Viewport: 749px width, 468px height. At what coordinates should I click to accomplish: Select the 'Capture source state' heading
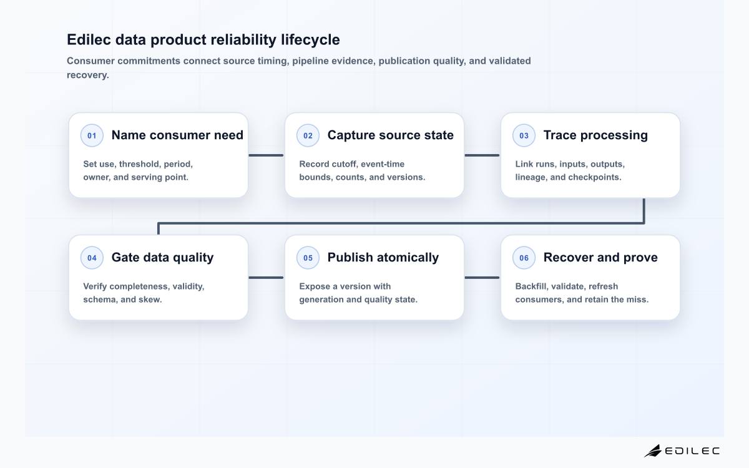(391, 135)
